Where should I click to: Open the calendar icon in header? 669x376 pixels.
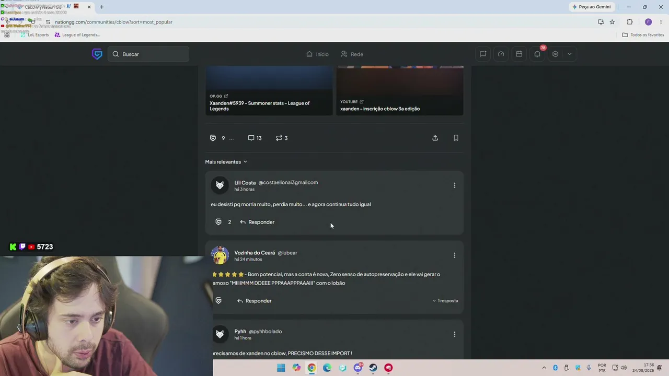(519, 54)
